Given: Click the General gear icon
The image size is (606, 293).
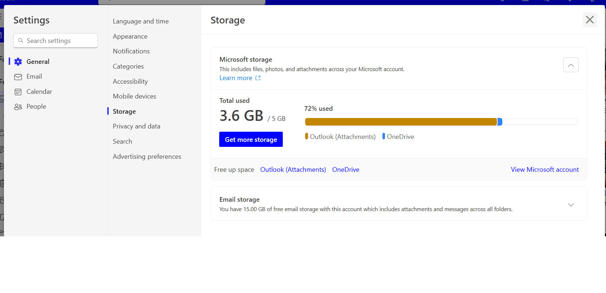Looking at the screenshot, I should pos(18,62).
